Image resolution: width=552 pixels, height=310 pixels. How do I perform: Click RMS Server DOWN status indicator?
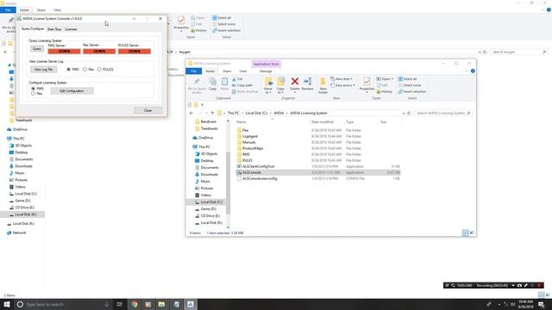point(64,52)
